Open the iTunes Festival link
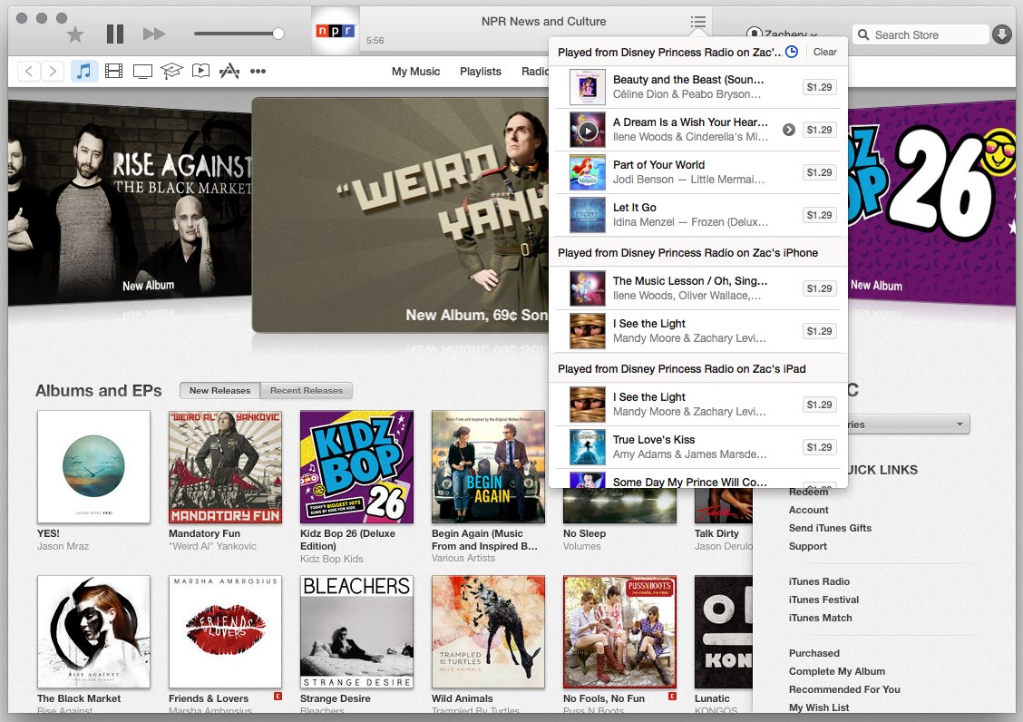This screenshot has width=1023, height=722. [x=823, y=600]
